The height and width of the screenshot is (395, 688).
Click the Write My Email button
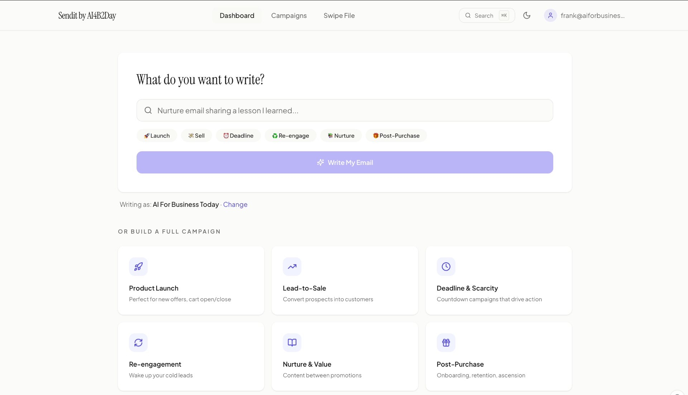[345, 162]
